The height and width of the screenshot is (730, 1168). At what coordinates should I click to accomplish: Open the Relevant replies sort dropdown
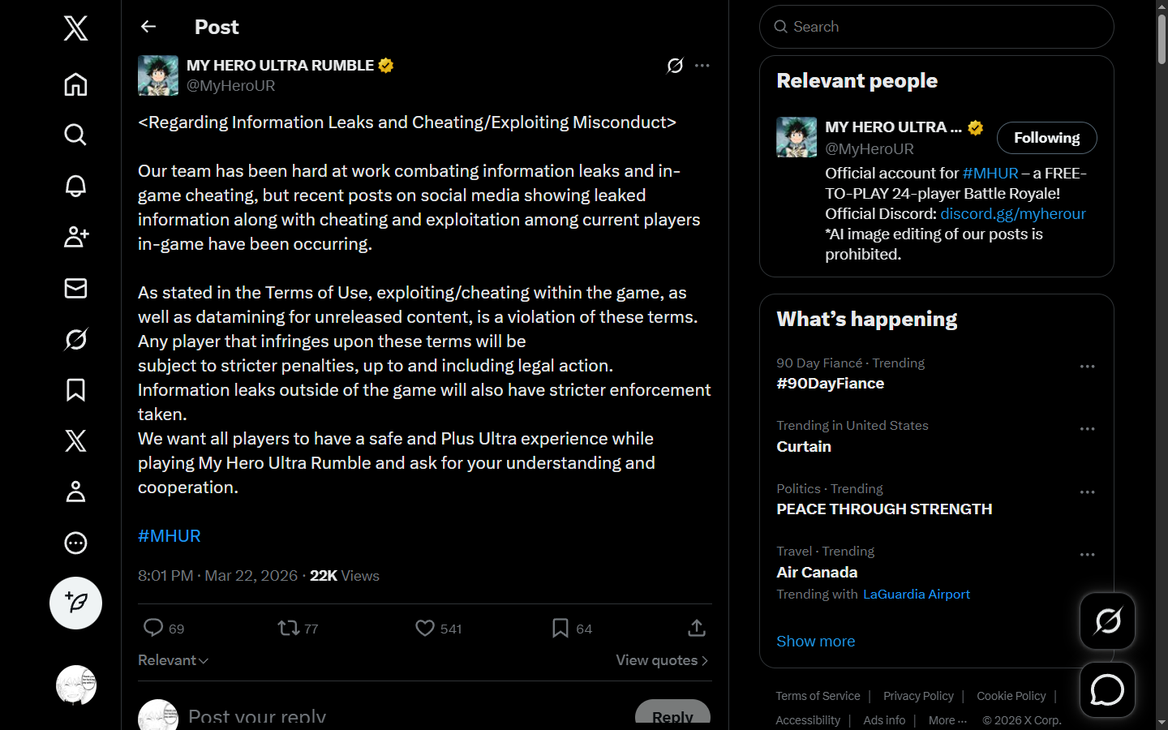(173, 660)
